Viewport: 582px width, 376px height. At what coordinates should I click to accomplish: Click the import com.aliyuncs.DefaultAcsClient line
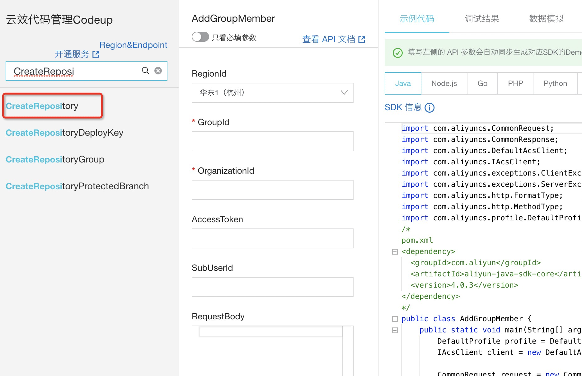[484, 151]
